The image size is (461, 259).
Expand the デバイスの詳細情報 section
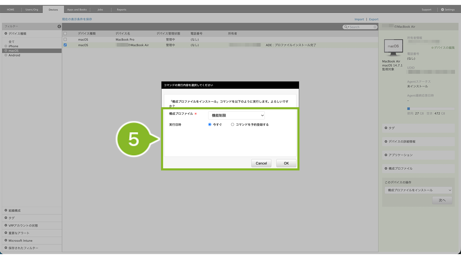[x=418, y=142]
